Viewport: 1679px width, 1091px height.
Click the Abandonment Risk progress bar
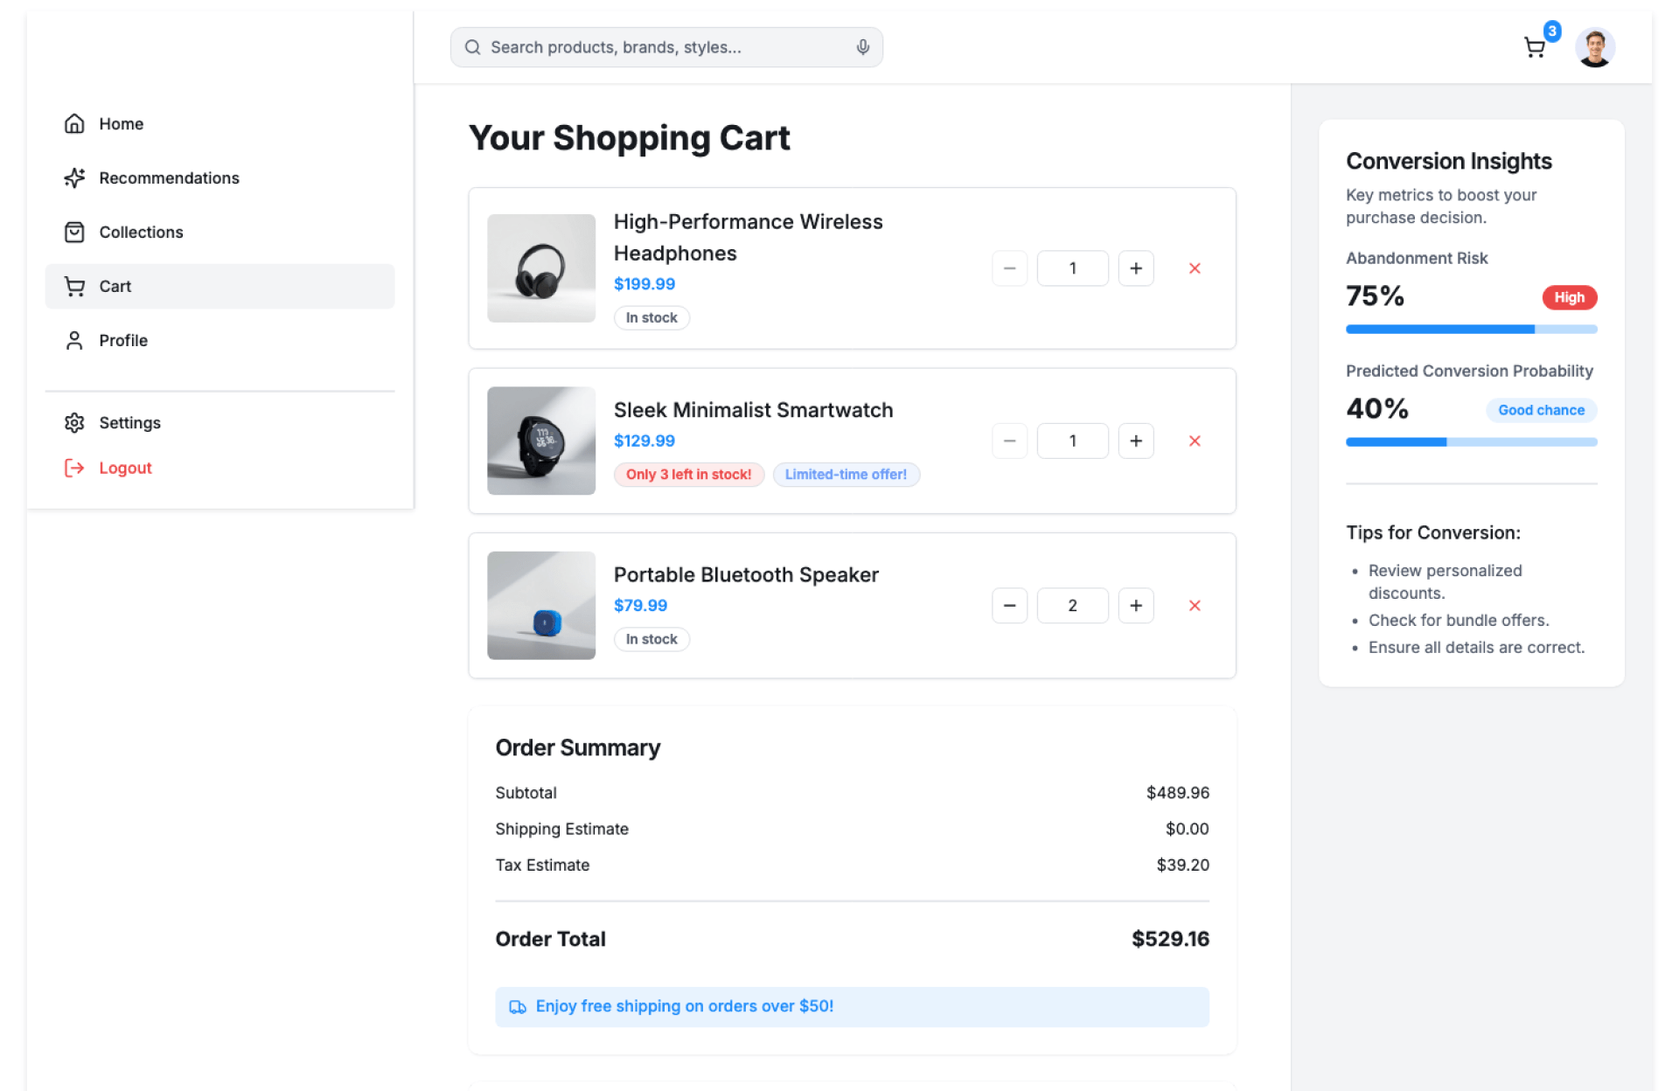point(1471,330)
